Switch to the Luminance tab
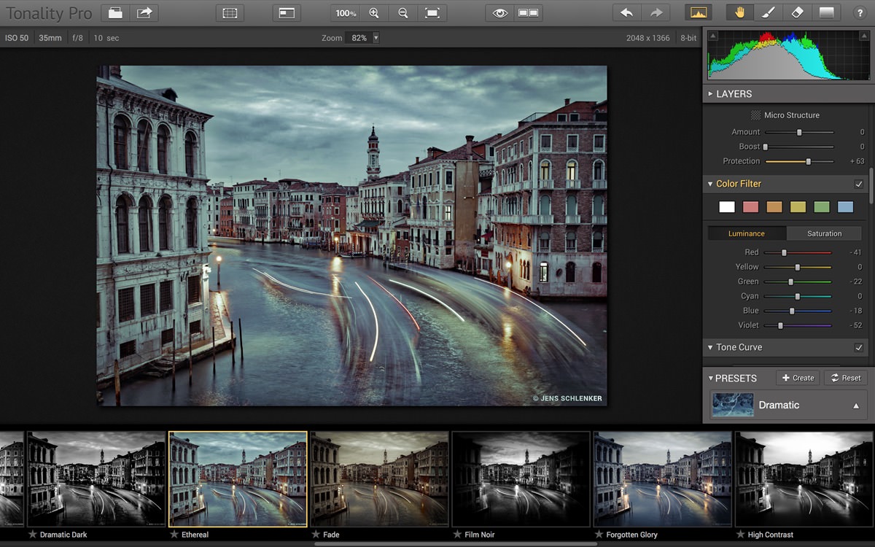Viewport: 875px width, 547px height. (x=747, y=233)
